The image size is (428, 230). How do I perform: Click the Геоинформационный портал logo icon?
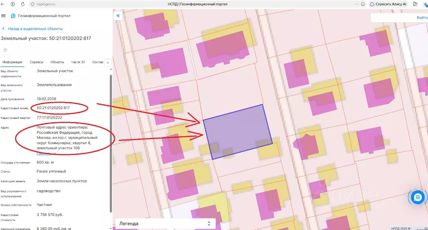(13, 16)
